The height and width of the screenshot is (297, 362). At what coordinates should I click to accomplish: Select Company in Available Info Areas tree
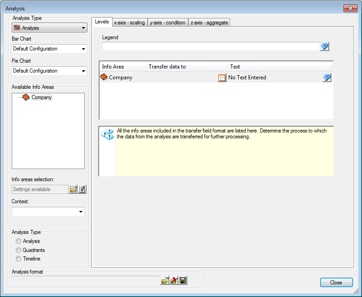pyautogui.click(x=41, y=97)
